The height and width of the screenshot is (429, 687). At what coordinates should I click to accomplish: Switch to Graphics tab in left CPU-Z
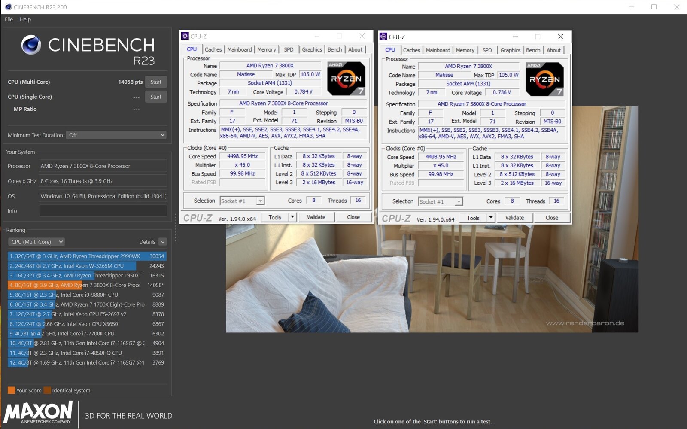tap(312, 49)
